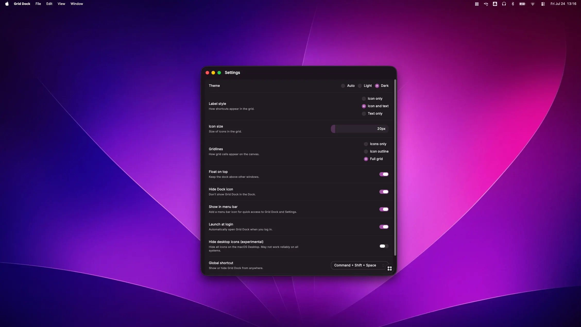Disable the Float on top switch

pos(384,174)
